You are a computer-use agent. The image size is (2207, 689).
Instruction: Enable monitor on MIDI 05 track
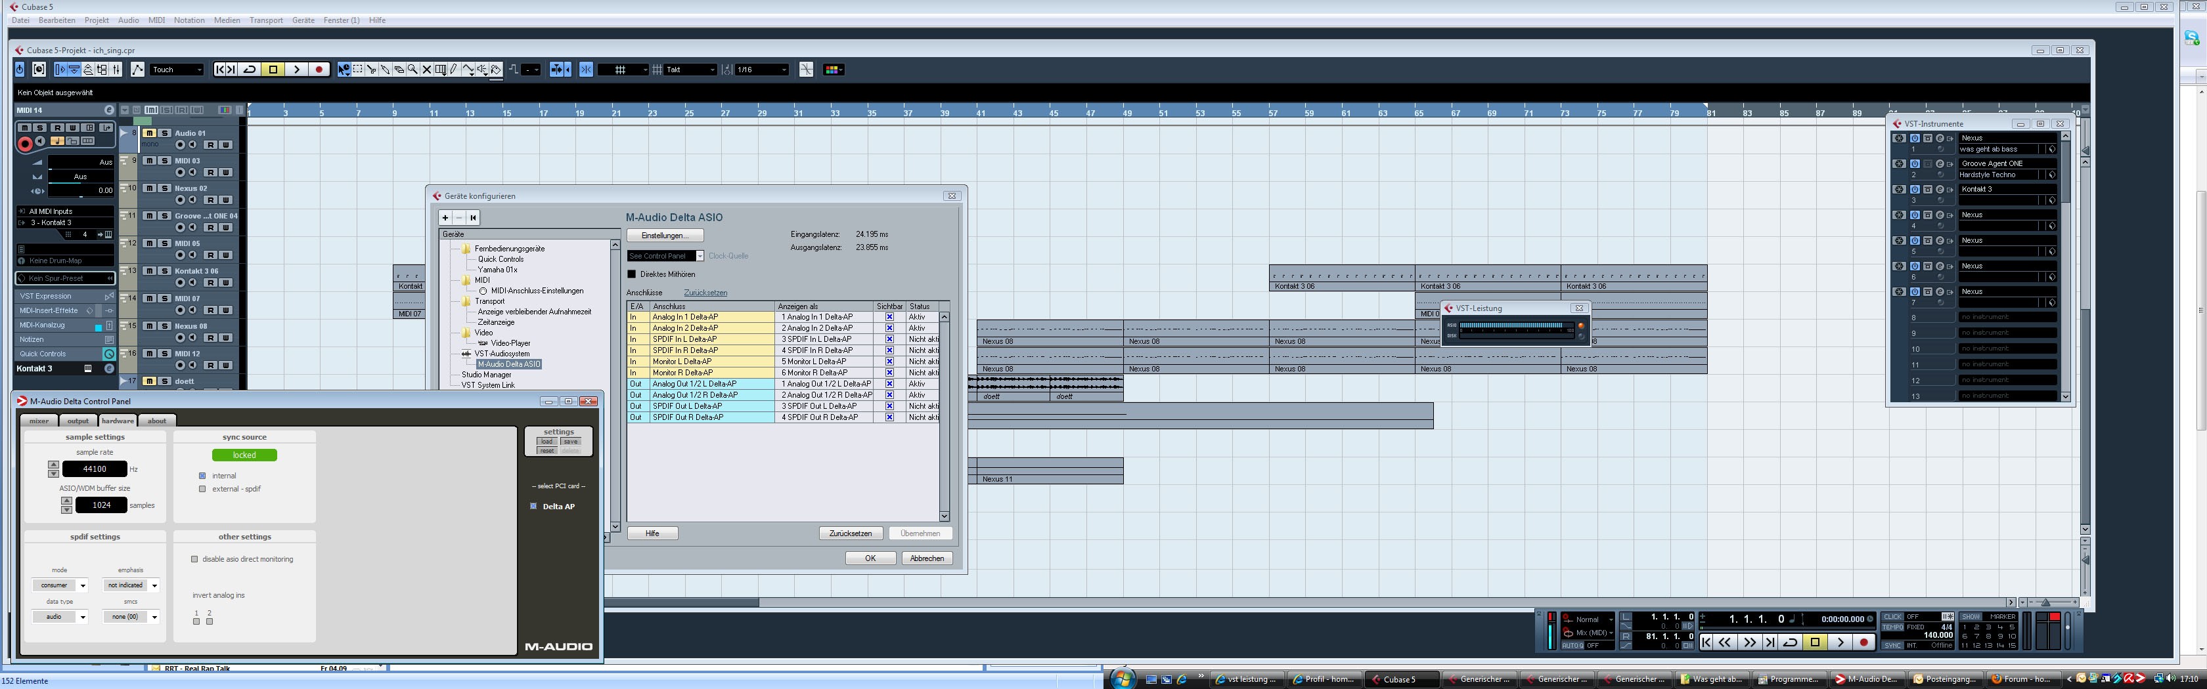tap(192, 254)
